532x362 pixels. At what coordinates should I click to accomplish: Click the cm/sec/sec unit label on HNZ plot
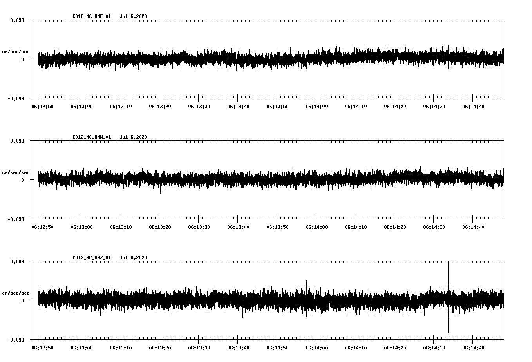point(16,293)
